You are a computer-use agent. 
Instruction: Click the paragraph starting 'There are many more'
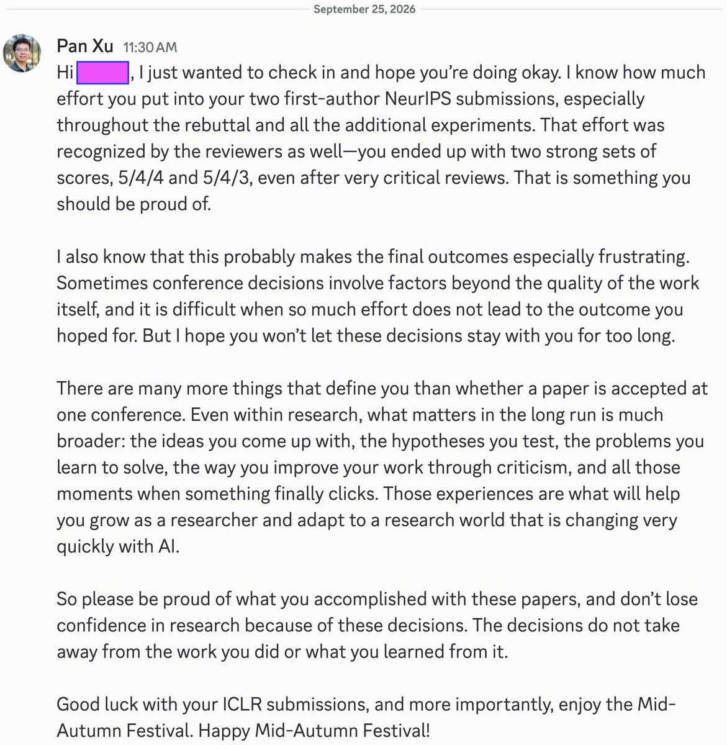click(382, 467)
